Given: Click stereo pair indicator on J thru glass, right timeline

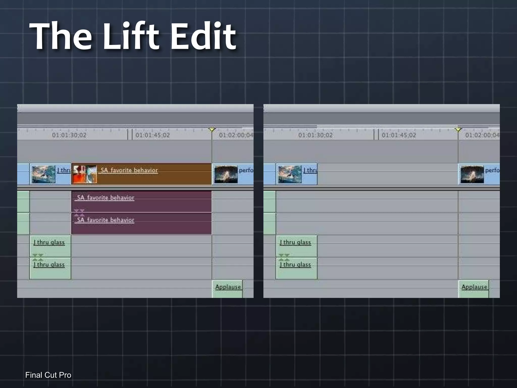Looking at the screenshot, I should coord(284,257).
